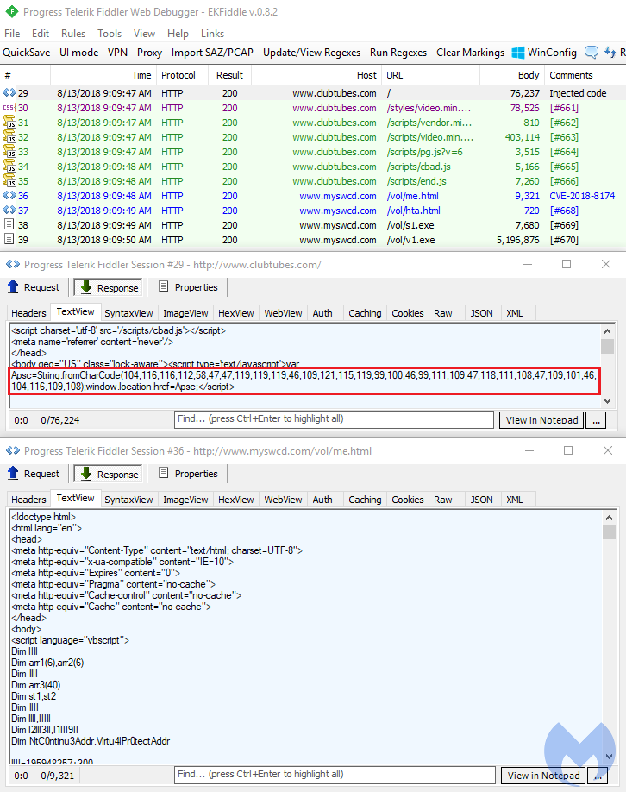Viewport: 626px width, 792px height.
Task: Click Session #29 window title icon
Action: [13, 264]
